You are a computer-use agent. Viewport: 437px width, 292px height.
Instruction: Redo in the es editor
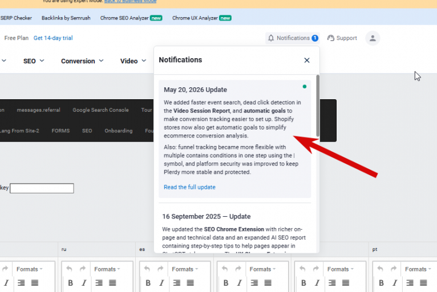coord(160,269)
